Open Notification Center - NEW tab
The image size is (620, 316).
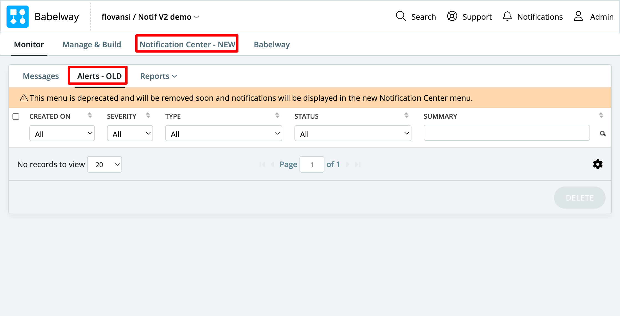(x=187, y=45)
